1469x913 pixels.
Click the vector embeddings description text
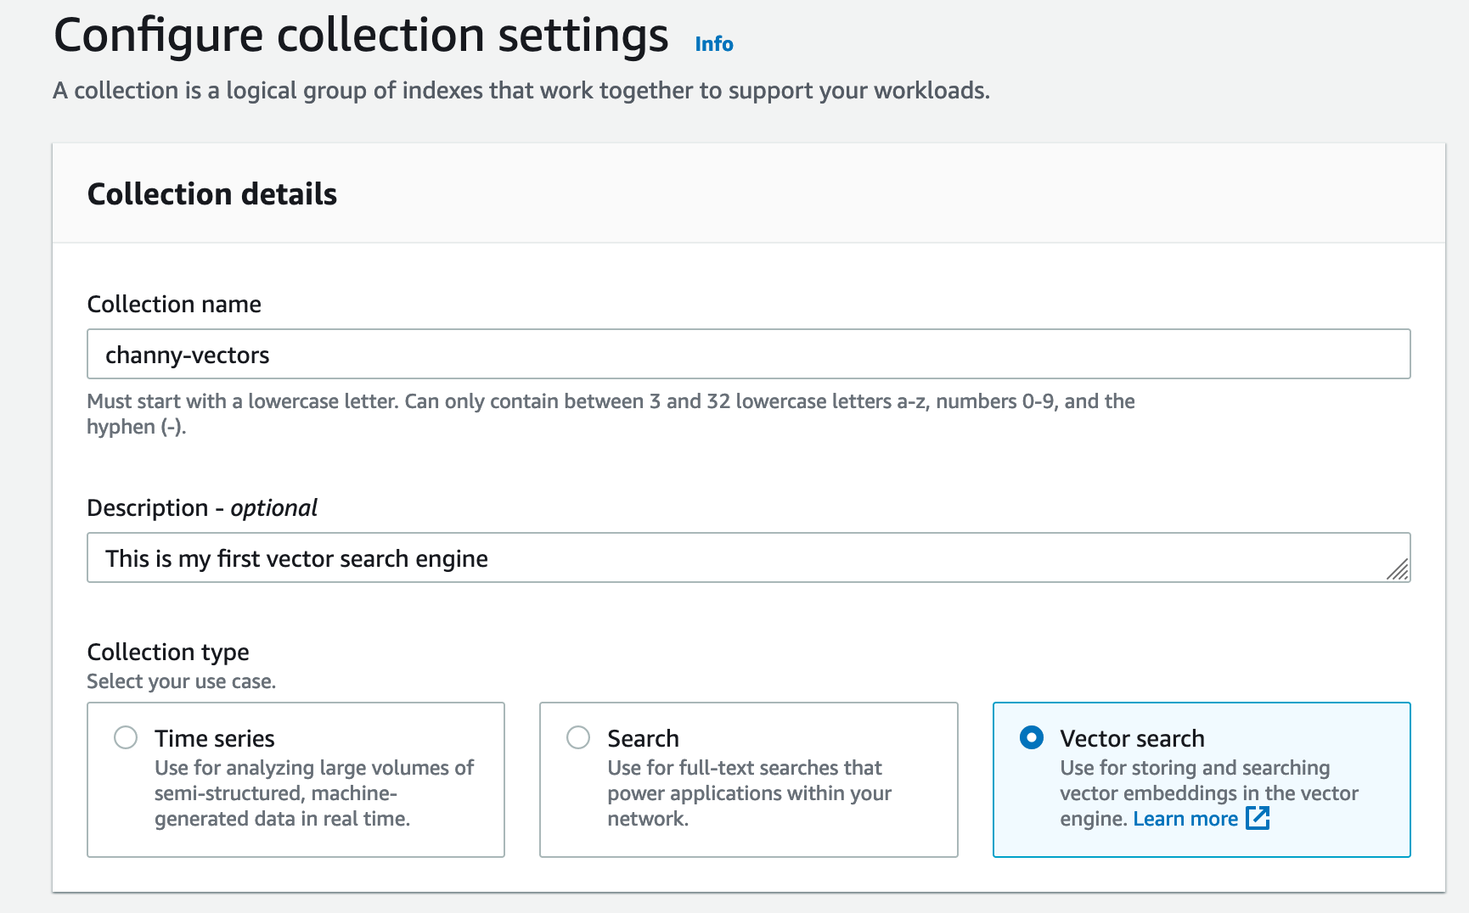point(1208,793)
